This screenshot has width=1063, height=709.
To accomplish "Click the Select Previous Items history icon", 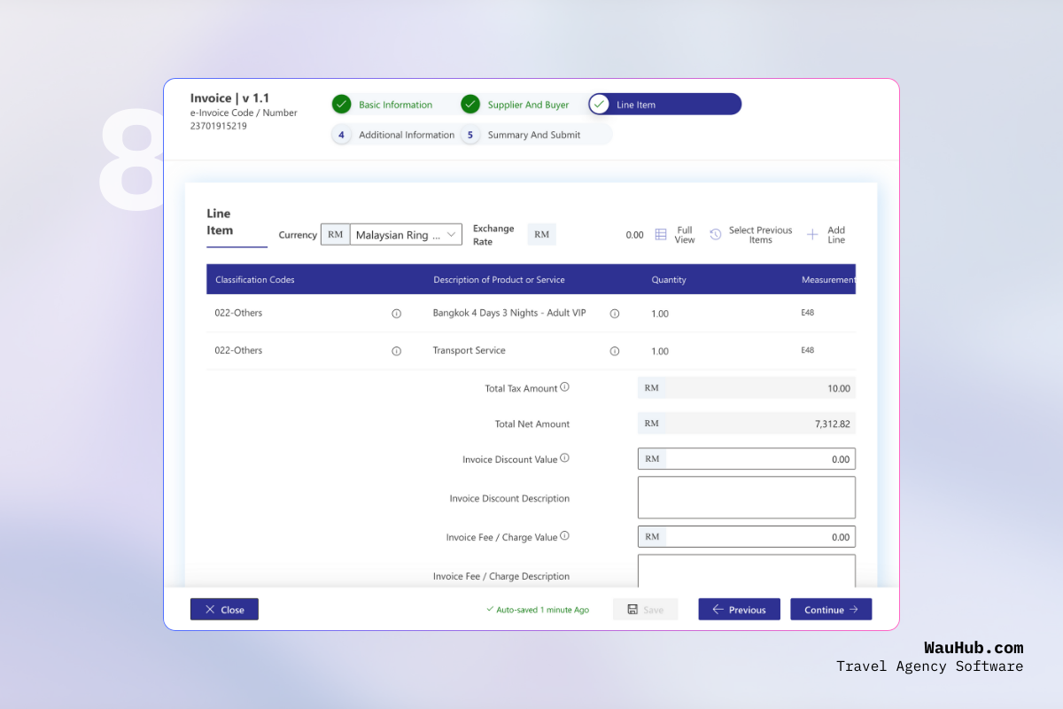I will coord(715,234).
